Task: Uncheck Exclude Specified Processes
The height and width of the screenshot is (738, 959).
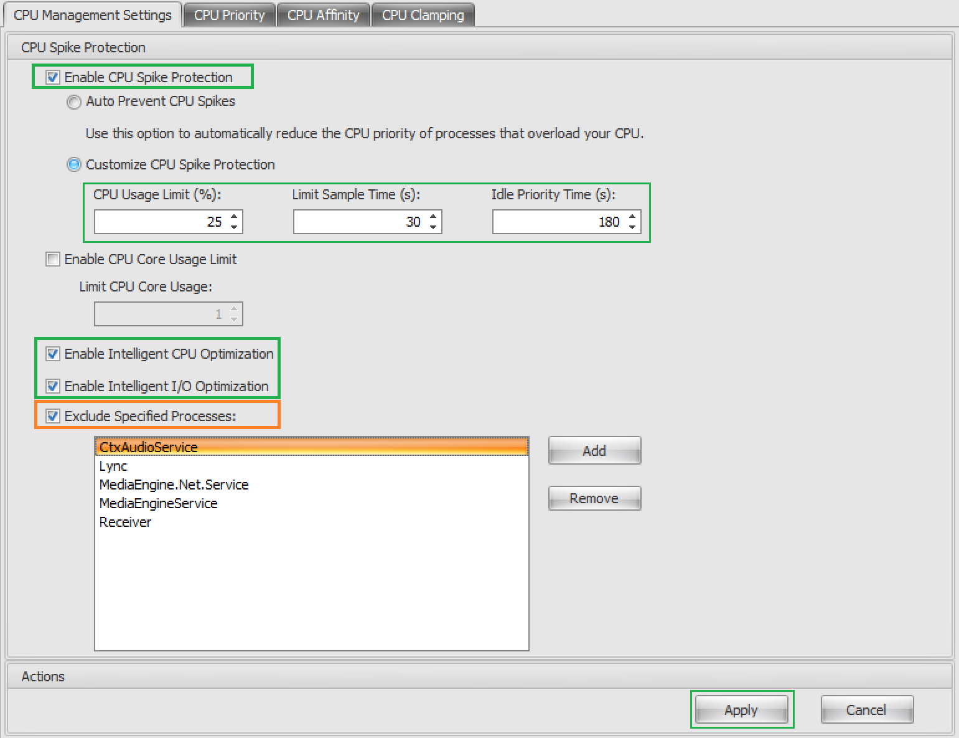Action: tap(54, 416)
